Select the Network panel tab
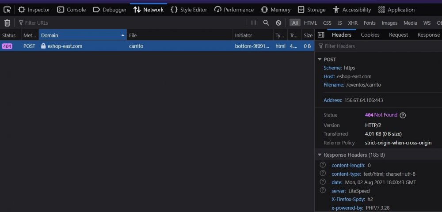This screenshot has width=442, height=212. pyautogui.click(x=149, y=10)
